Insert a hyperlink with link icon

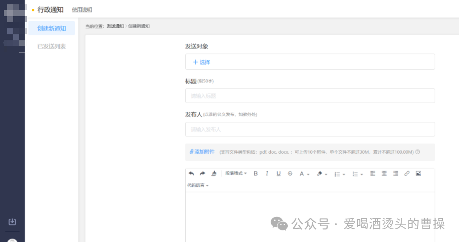coord(407,174)
